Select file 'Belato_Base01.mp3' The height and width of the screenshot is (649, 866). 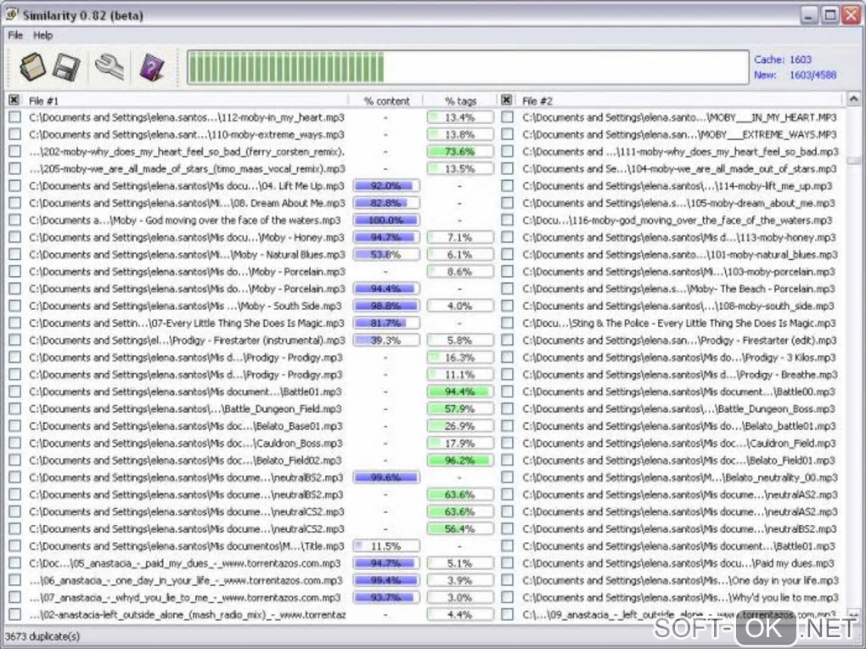pos(186,426)
